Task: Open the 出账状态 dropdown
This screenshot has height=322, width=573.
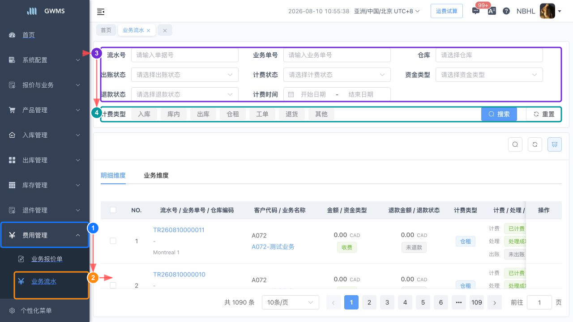Action: point(185,75)
